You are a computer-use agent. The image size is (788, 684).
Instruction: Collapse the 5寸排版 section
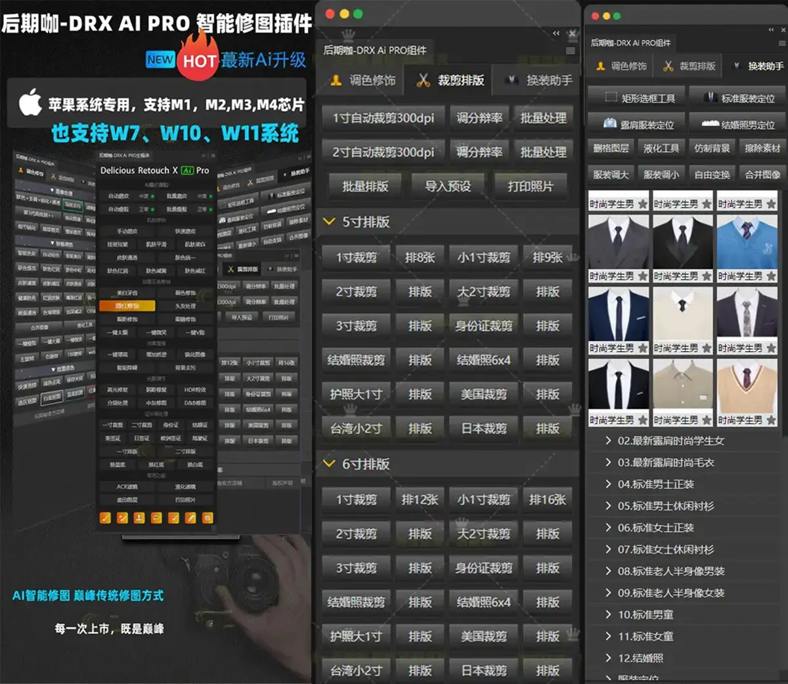(x=329, y=222)
